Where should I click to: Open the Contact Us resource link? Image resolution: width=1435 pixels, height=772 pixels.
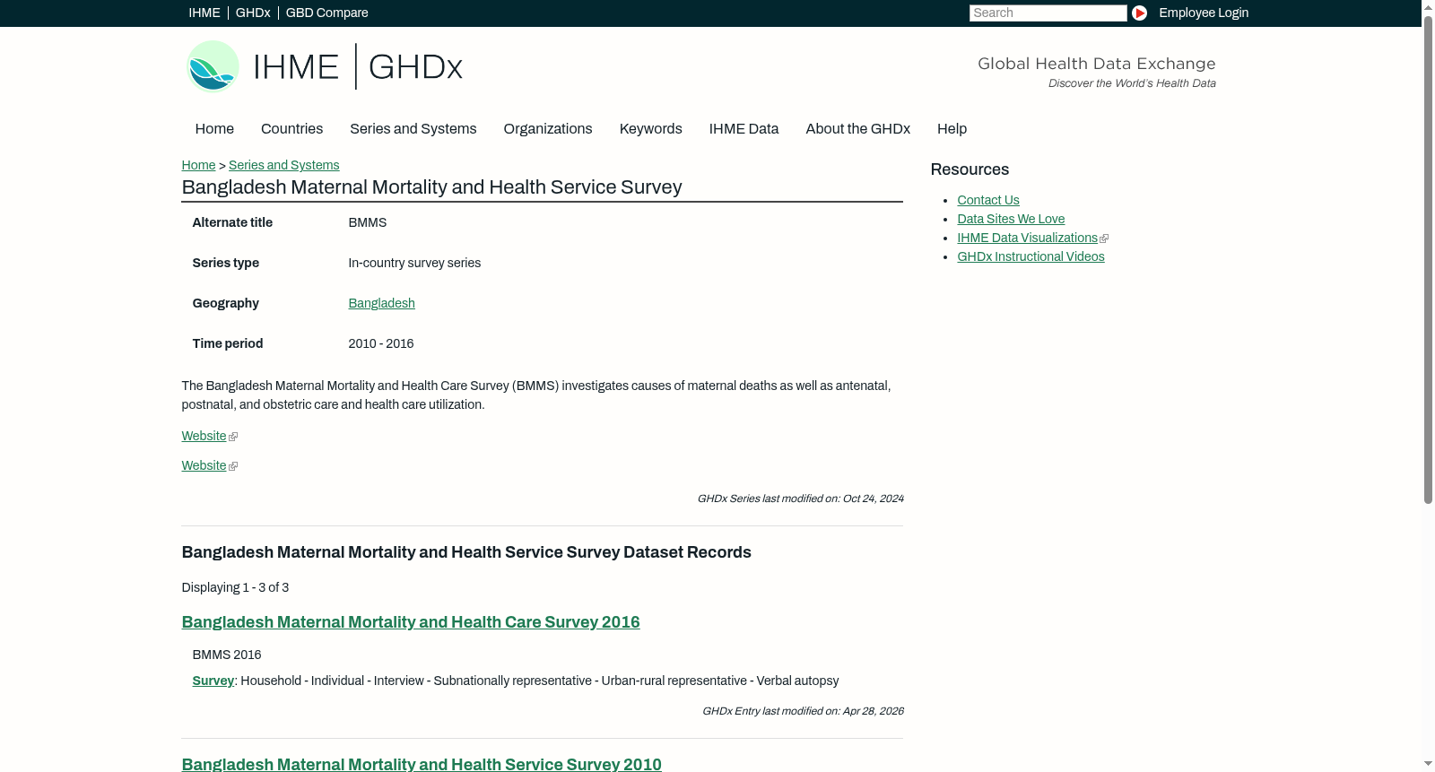988,200
